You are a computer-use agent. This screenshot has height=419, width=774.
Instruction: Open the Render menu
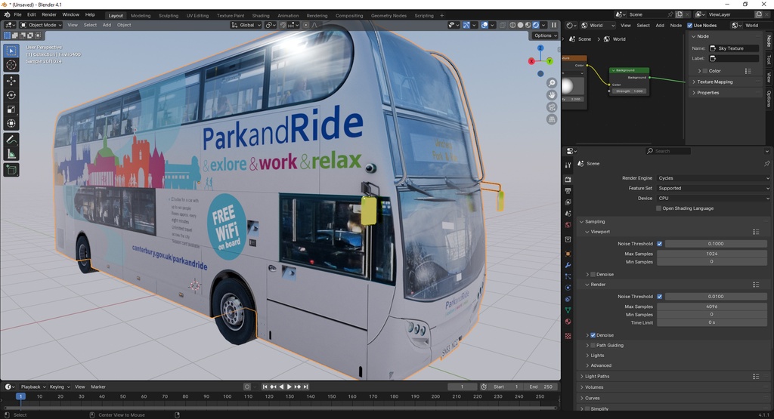pos(49,15)
